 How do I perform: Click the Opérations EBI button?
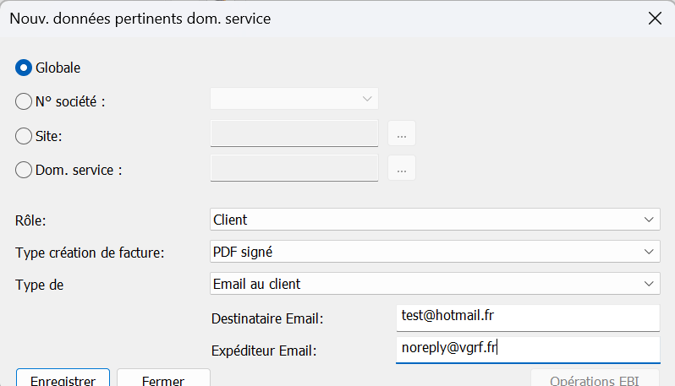[595, 378]
